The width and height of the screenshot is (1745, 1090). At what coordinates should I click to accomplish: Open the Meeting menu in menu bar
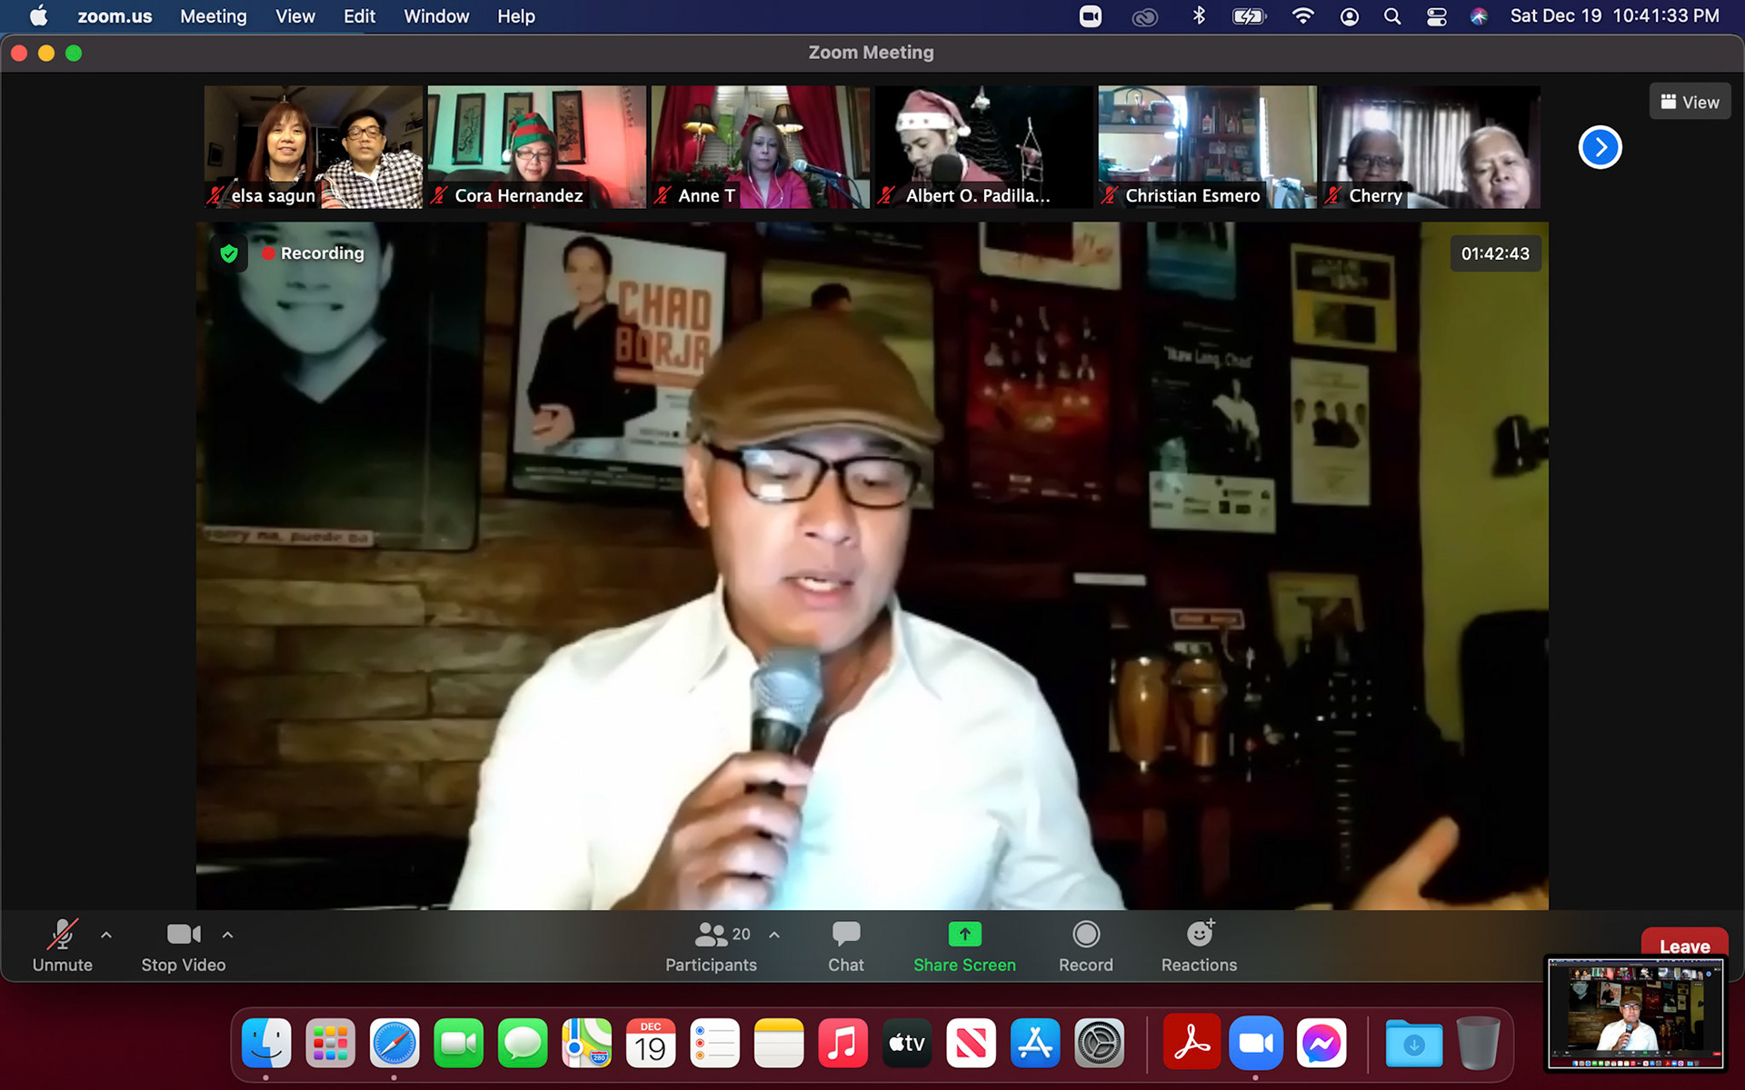213,16
